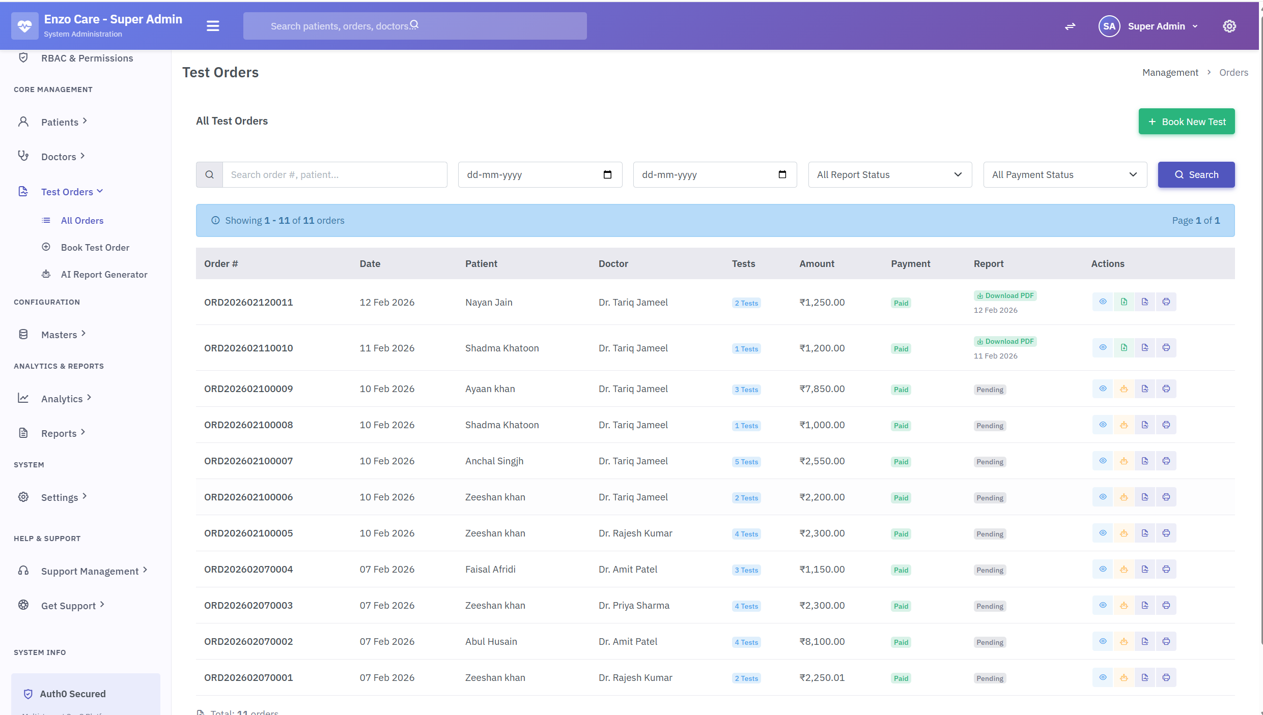Expand the All Payment Status selector
The height and width of the screenshot is (715, 1263).
(1065, 174)
